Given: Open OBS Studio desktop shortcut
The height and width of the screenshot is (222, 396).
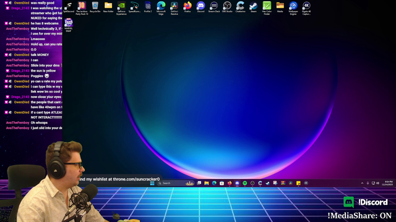Looking at the screenshot, I should click(227, 7).
